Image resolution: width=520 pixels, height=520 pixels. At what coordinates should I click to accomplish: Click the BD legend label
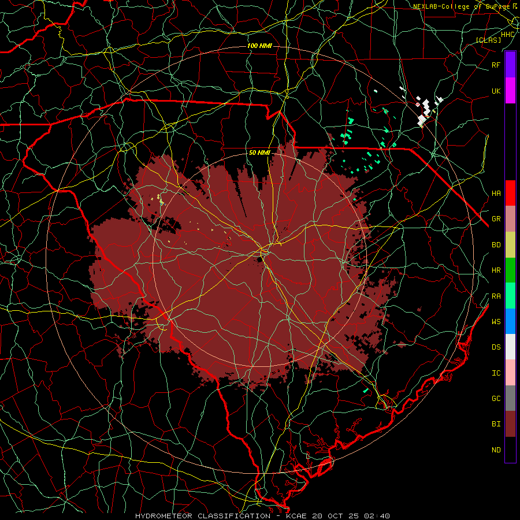click(496, 245)
